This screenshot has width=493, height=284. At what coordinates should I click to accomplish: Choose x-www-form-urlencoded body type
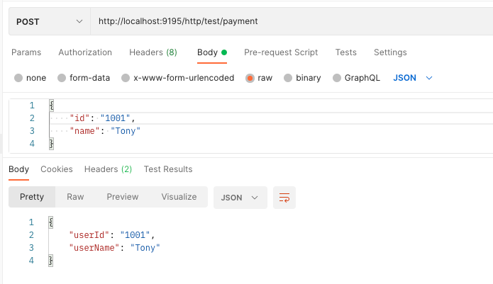[126, 78]
